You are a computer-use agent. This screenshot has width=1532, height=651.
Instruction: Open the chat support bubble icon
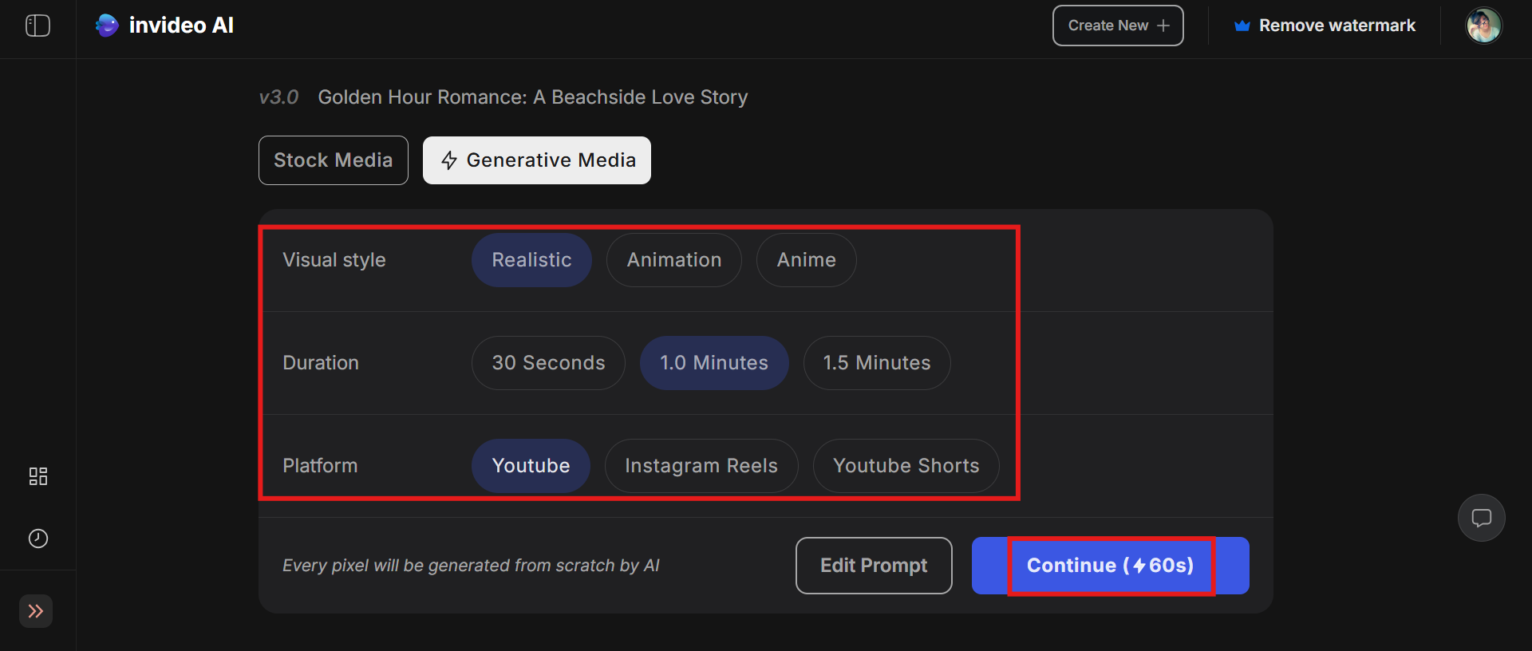1482,518
